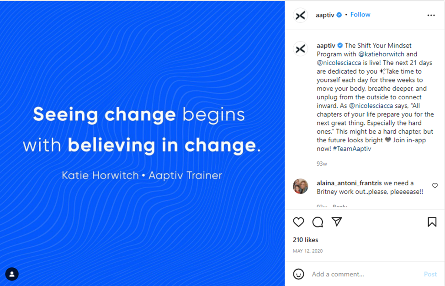The height and width of the screenshot is (286, 445).
Task: Follow the aaptiv account
Action: [x=360, y=15]
